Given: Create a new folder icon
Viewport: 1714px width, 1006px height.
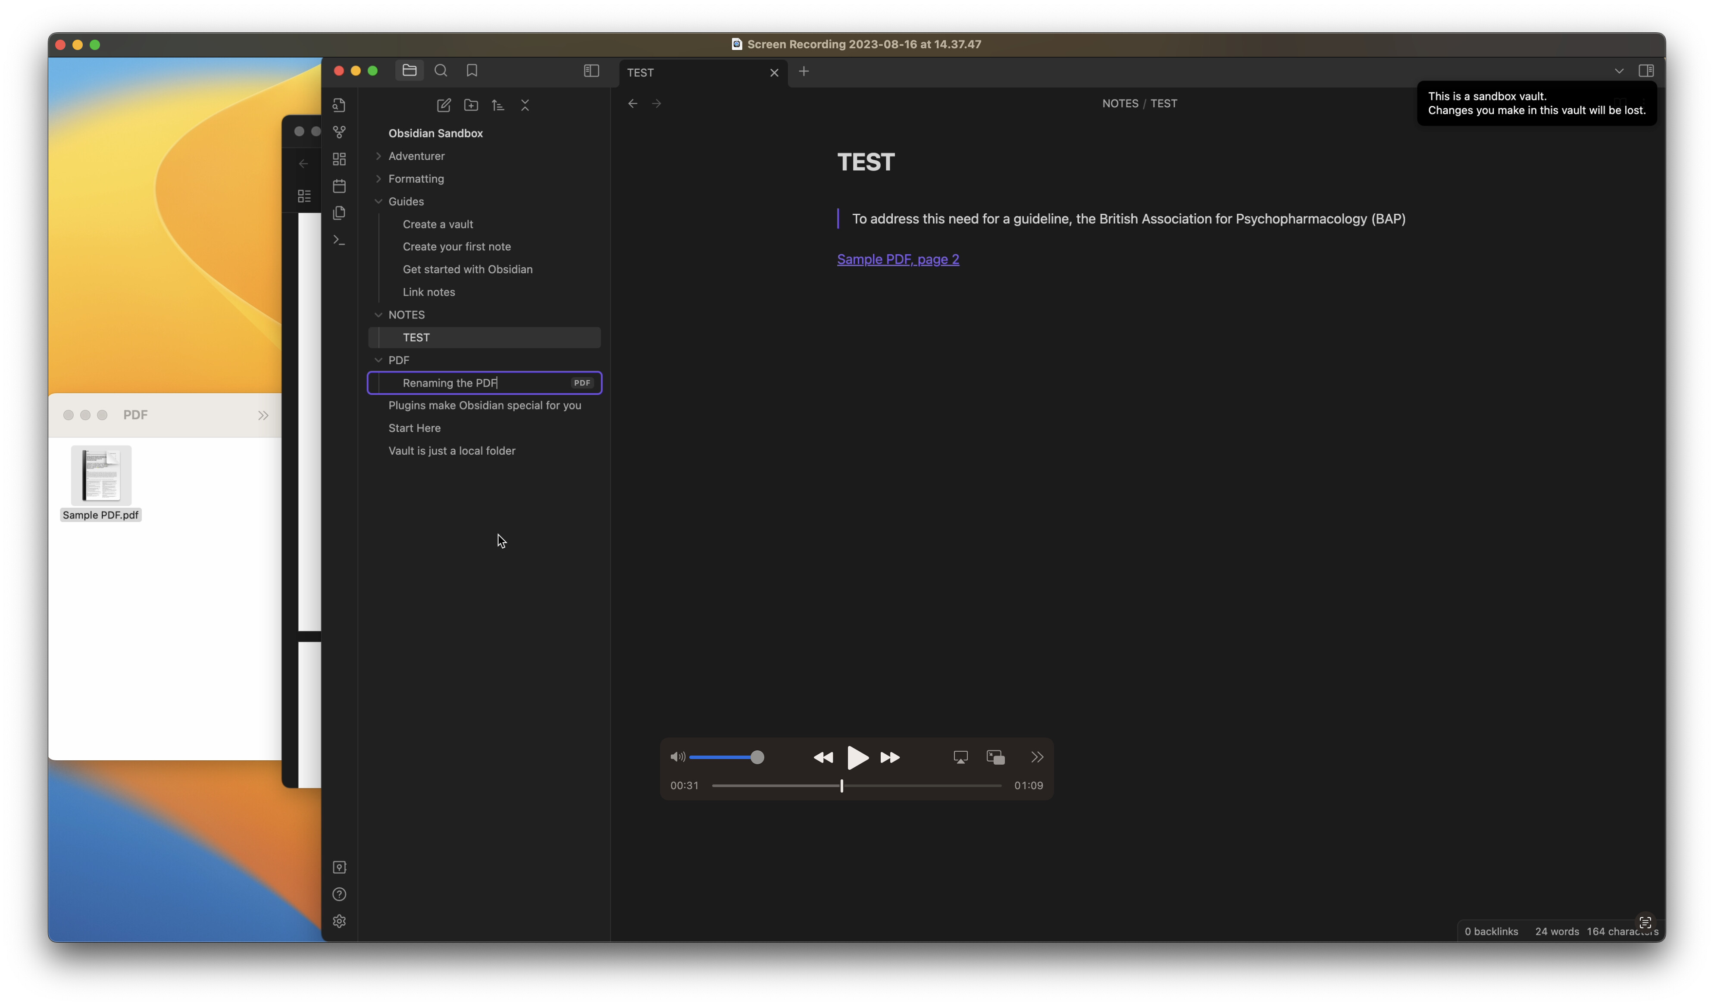Looking at the screenshot, I should pyautogui.click(x=471, y=105).
